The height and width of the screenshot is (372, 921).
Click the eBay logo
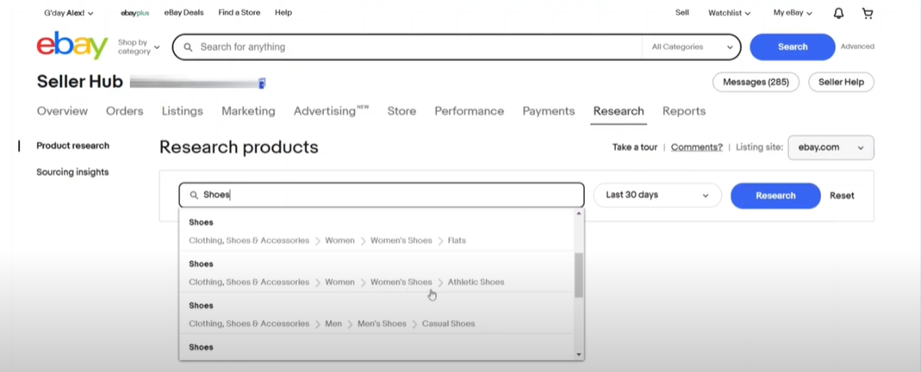point(72,46)
